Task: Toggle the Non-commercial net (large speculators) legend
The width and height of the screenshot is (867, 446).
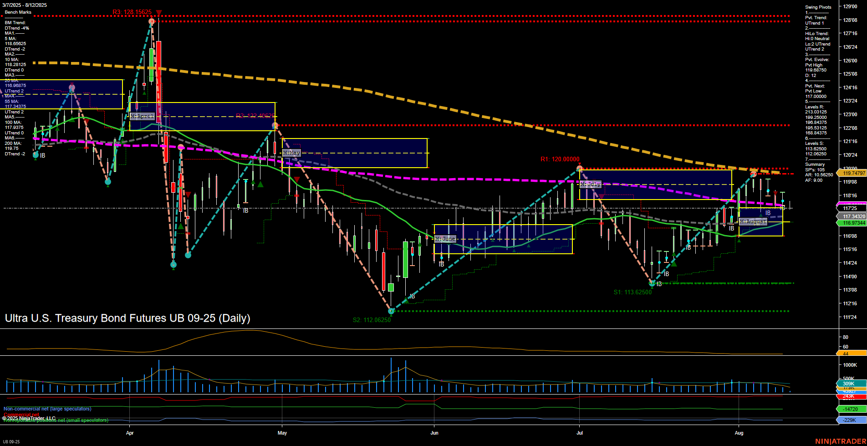Action: 47,409
